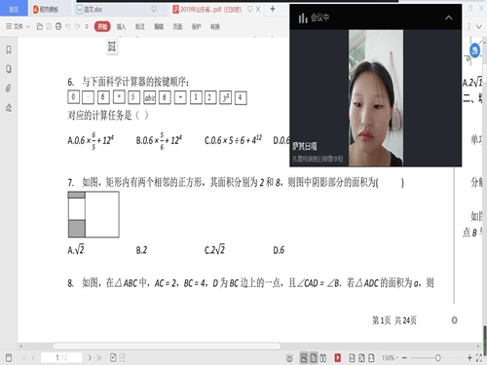Switch to two-page view mode

(x=323, y=358)
